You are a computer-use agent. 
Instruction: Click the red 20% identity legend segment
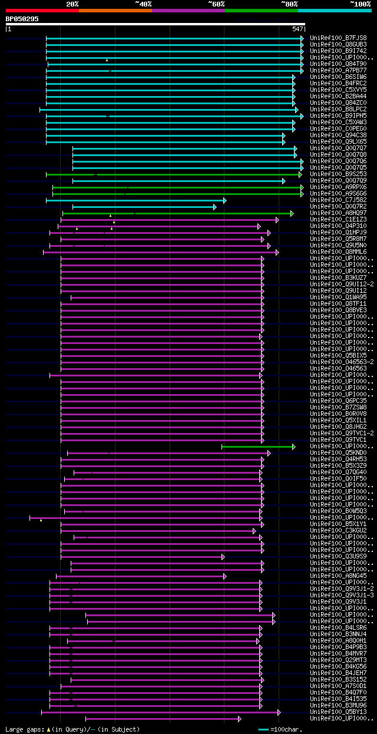[x=42, y=11]
